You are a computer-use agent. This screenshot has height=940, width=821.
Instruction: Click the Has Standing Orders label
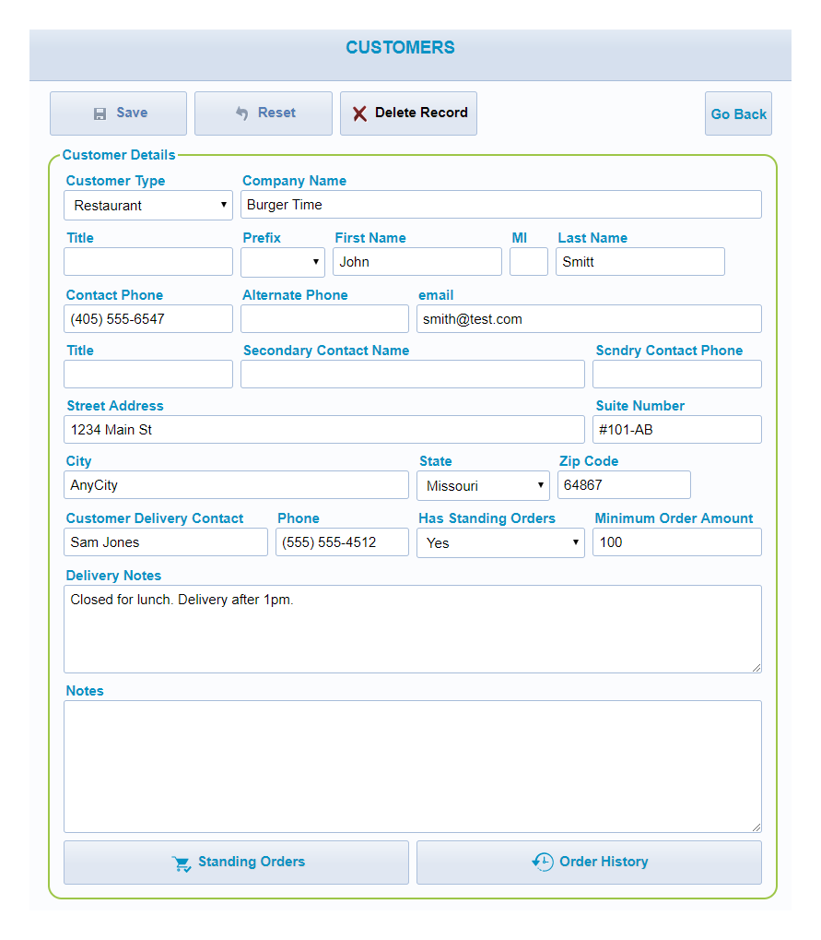[x=487, y=518]
